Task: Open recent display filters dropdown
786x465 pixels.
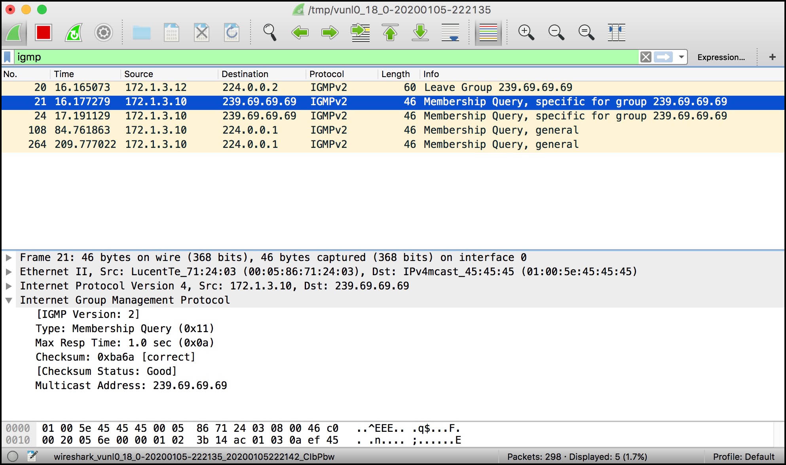Action: (x=681, y=57)
